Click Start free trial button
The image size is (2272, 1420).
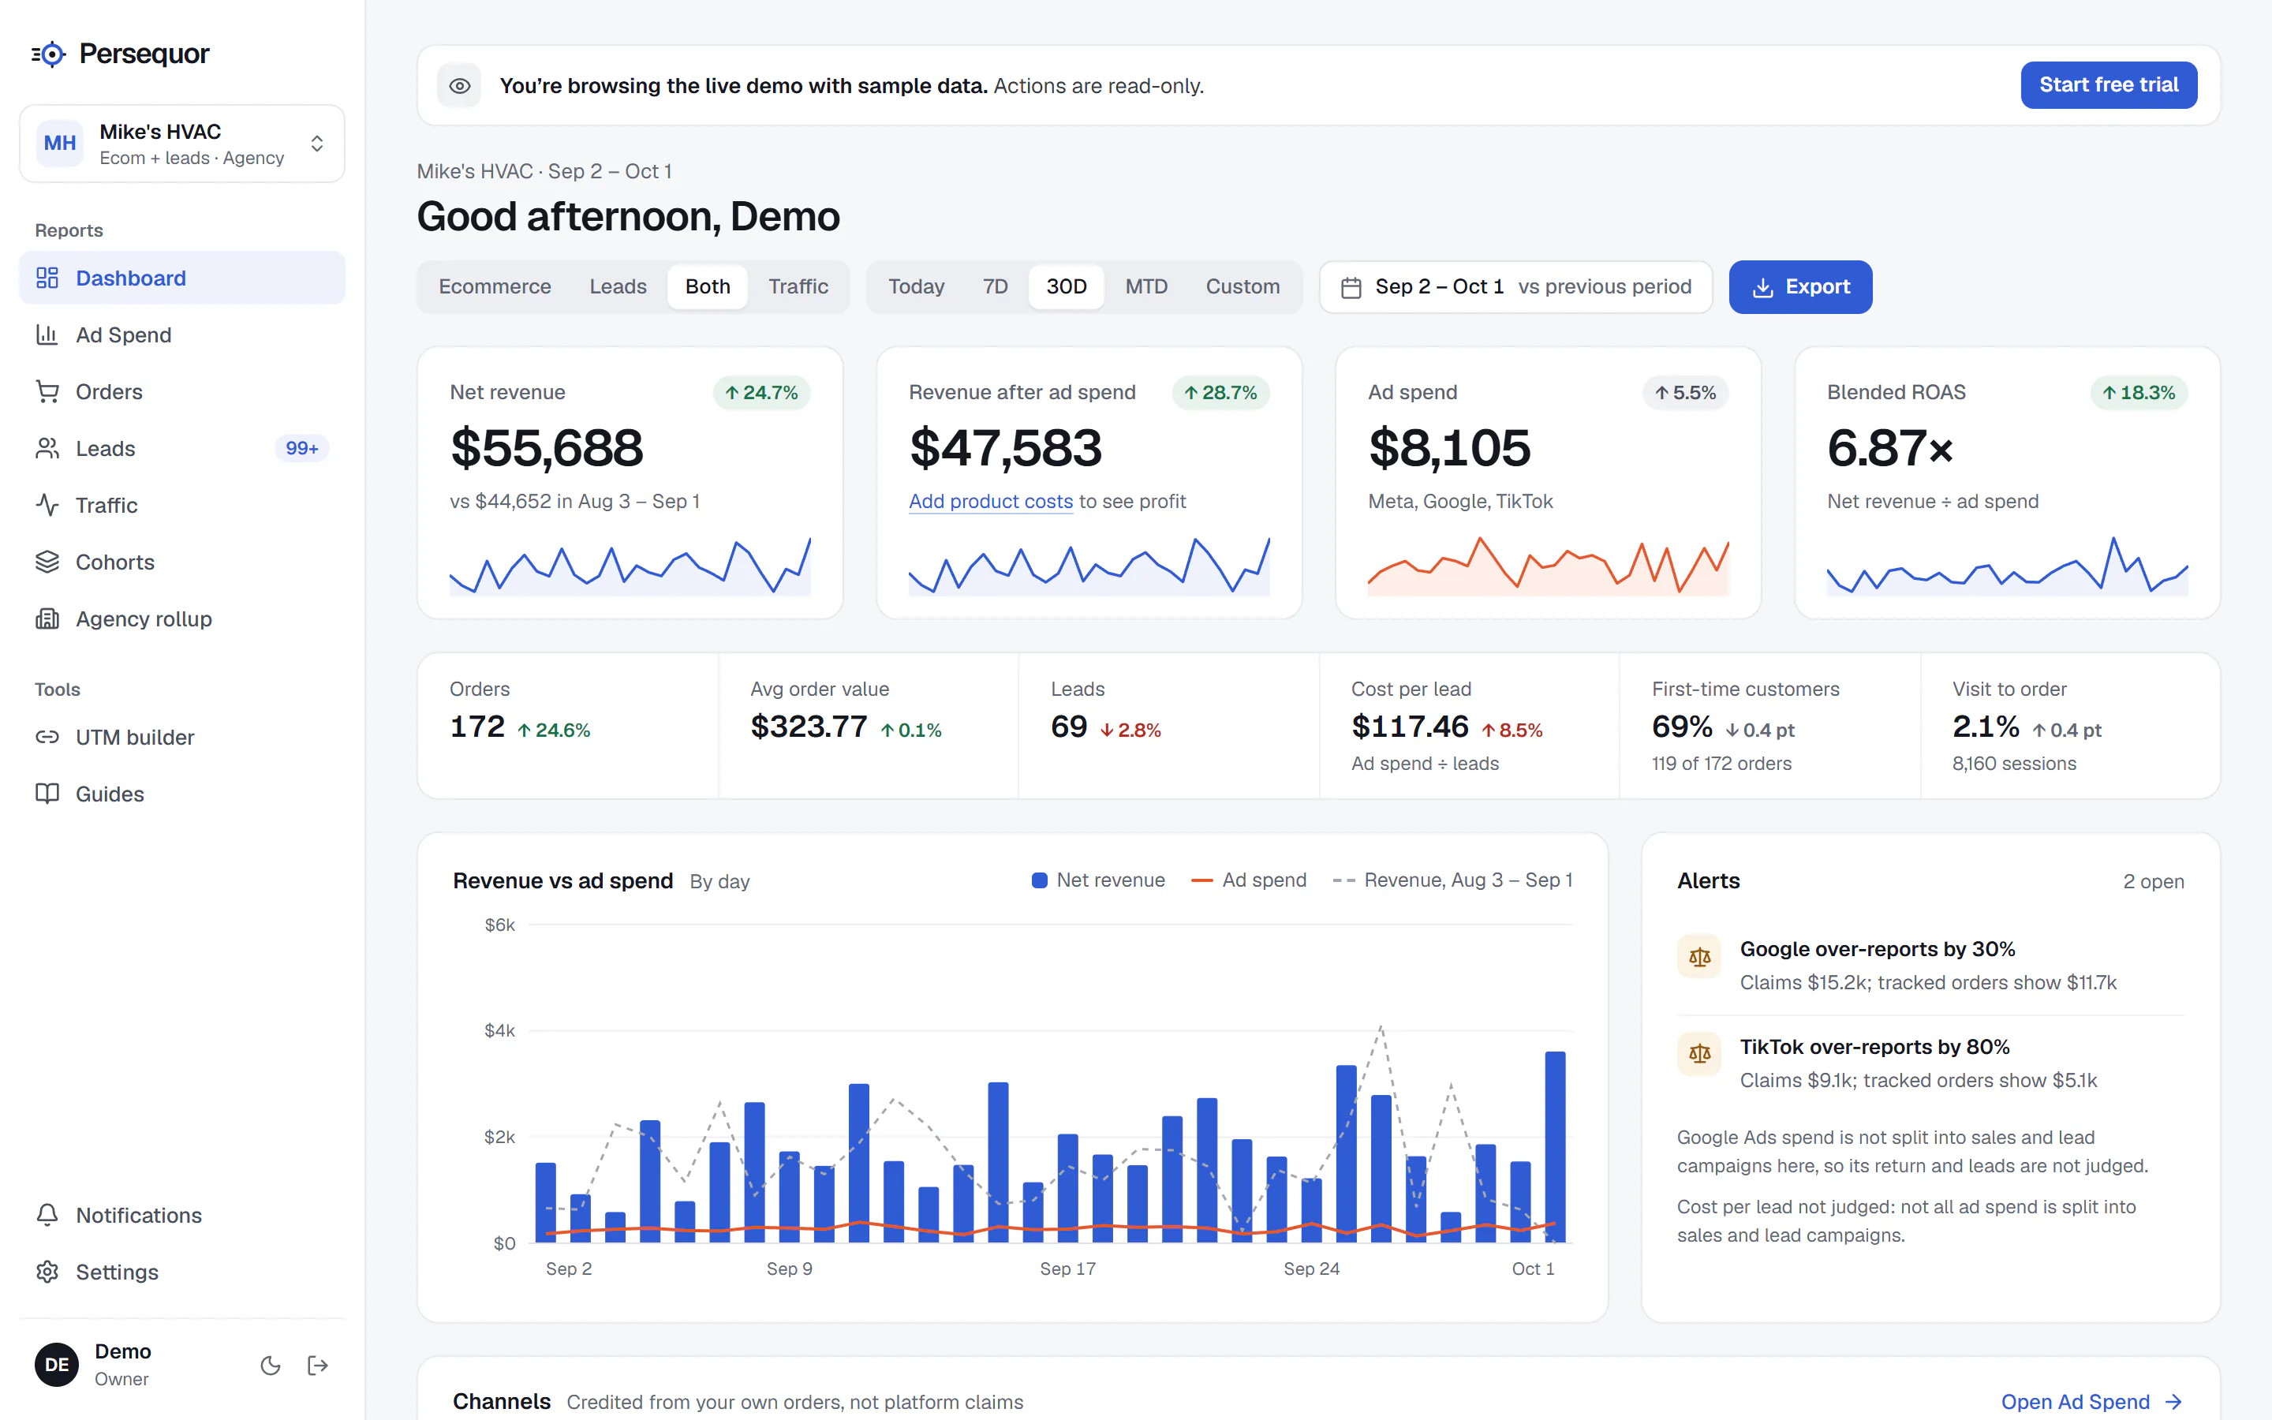click(2108, 85)
